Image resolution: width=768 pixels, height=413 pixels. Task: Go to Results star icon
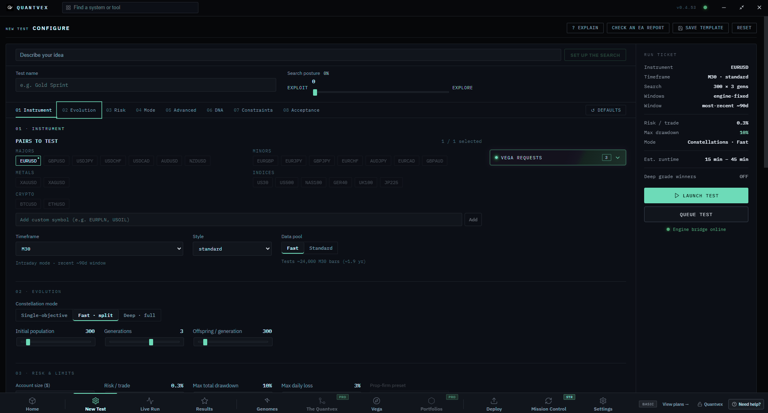(x=204, y=401)
